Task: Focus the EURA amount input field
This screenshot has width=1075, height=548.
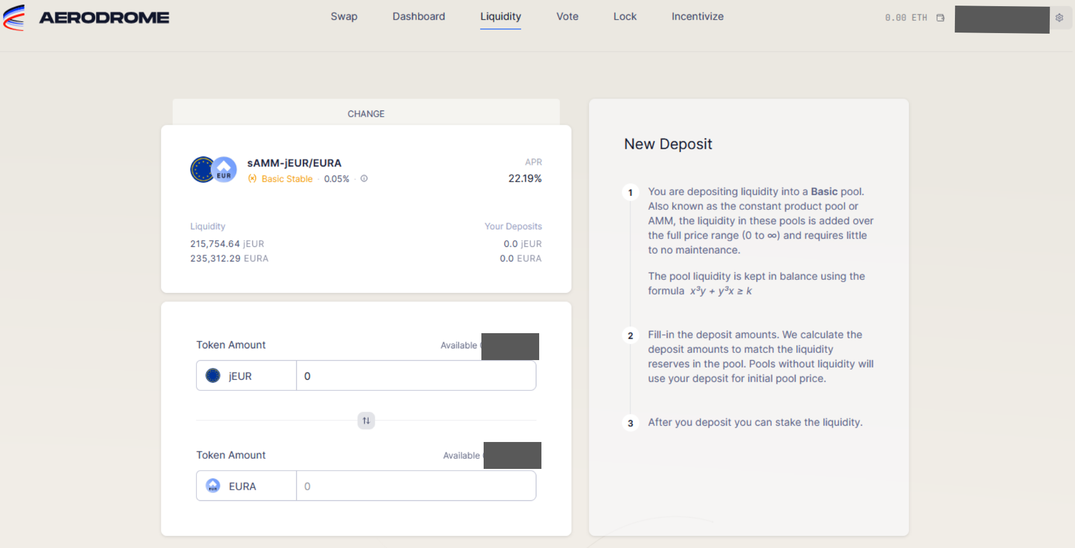Action: pyautogui.click(x=416, y=486)
